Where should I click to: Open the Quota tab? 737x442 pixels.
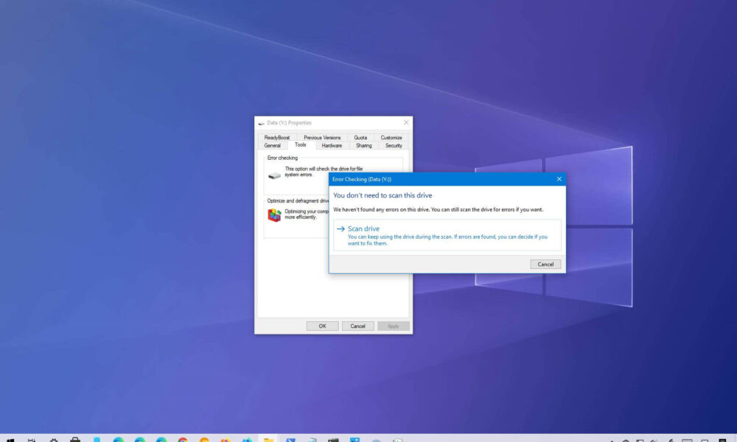pos(361,137)
